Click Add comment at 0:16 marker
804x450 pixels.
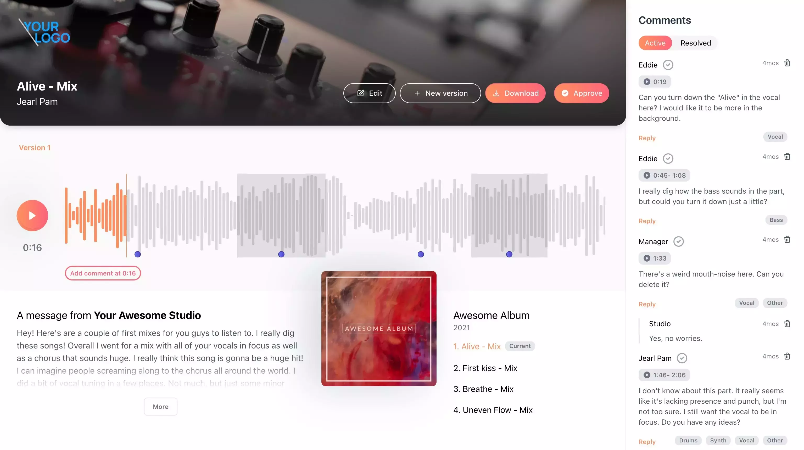pos(103,273)
